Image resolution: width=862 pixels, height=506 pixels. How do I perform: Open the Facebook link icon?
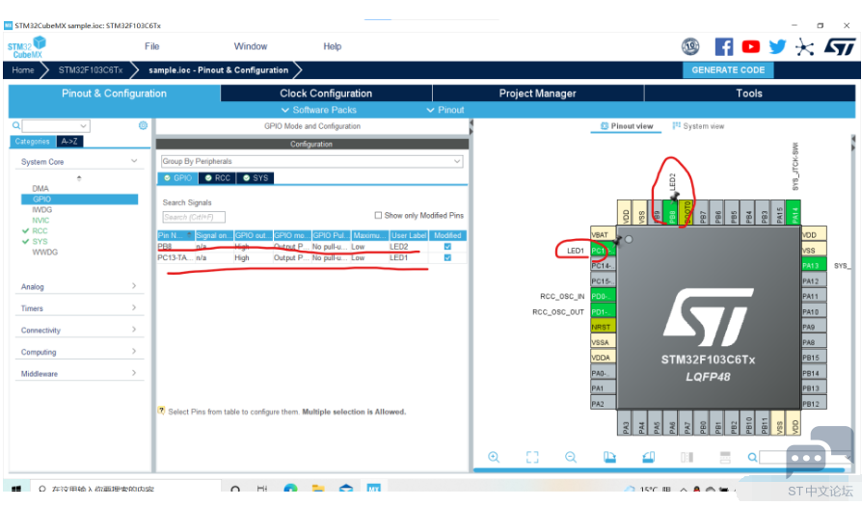pyautogui.click(x=724, y=46)
